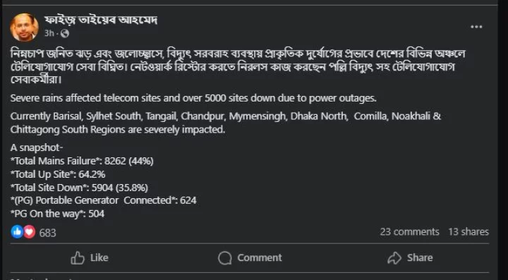This screenshot has height=280, width=508.
Task: Click the blue thumbs-up reaction icon
Action: click(17, 232)
